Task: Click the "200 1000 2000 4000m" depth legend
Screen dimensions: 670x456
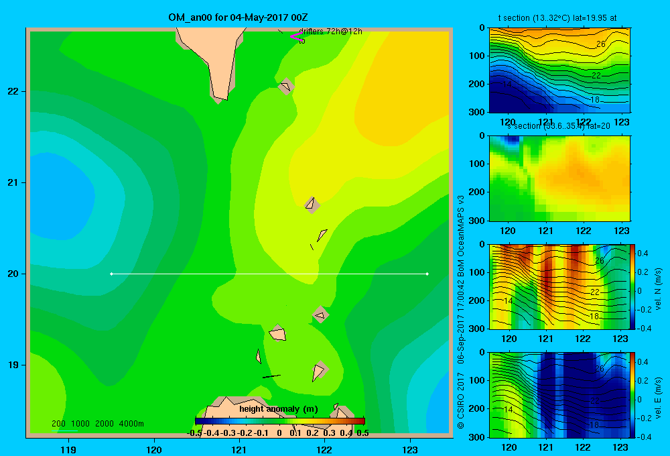Action: (98, 424)
